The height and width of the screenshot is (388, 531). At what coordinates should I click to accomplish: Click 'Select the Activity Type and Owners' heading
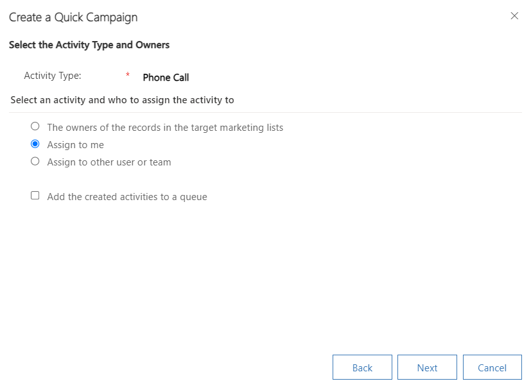[x=89, y=45]
